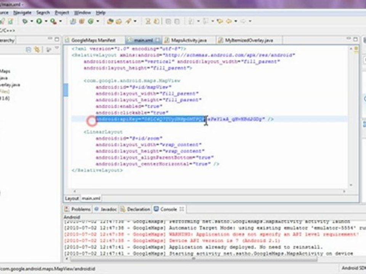Image resolution: width=366 pixels, height=274 pixels.
Task: Click the "Application already deployed" console line
Action: (x=193, y=247)
